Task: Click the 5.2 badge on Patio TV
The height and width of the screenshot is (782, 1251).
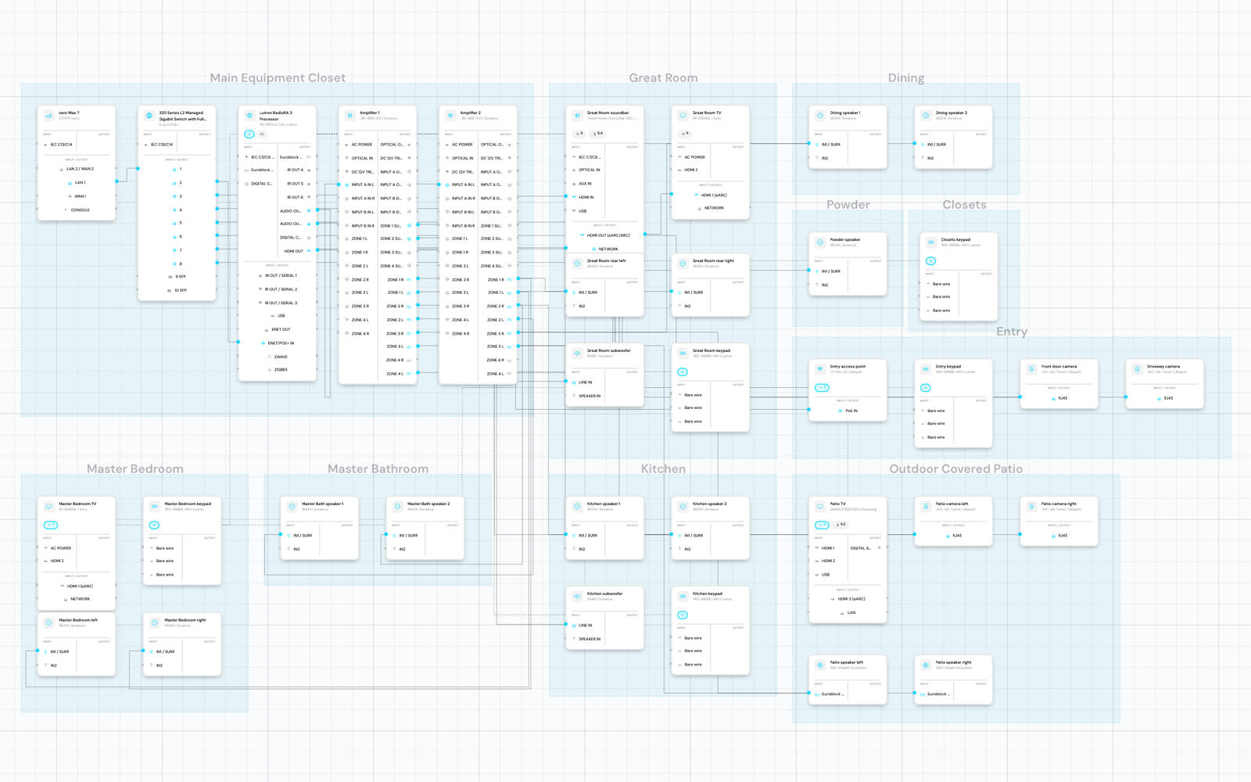Action: point(841,525)
